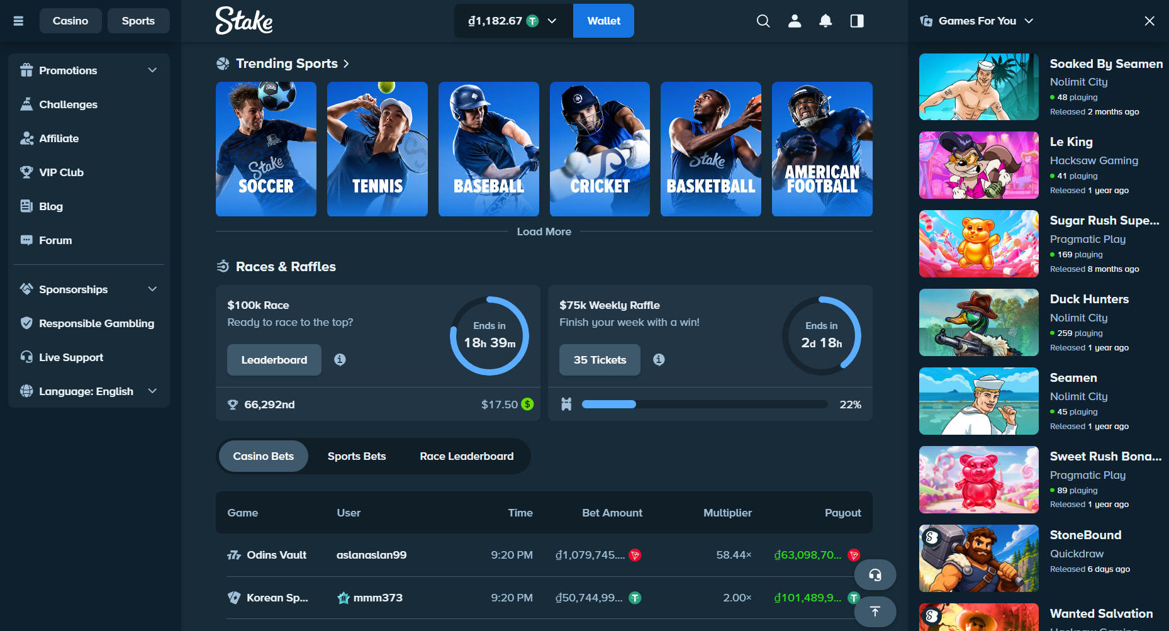1169x631 pixels.
Task: Expand the Promotions menu chevron
Action: coord(152,70)
